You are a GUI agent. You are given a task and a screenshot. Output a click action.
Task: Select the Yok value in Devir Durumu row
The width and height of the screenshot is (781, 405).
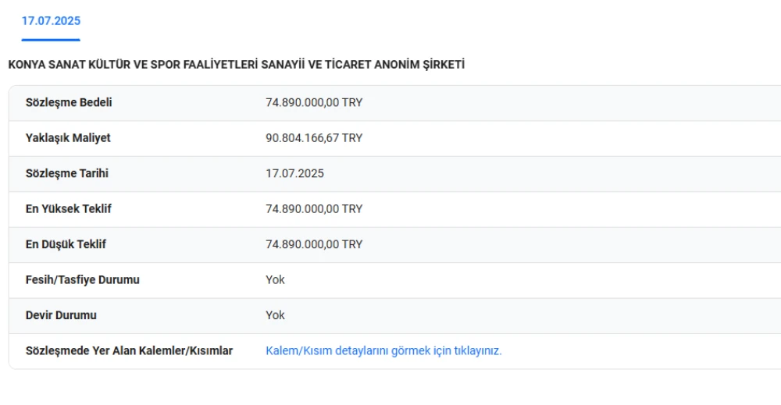[275, 316]
